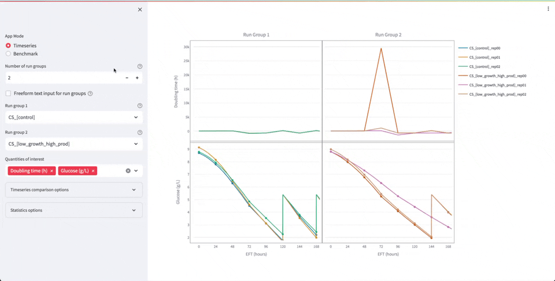Open the Run group 2 dropdown
Viewport: 555px width, 281px height.
coord(74,144)
